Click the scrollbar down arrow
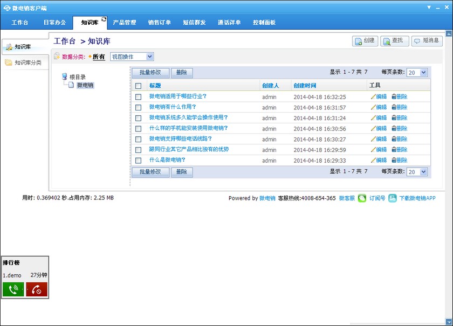 coord(449,321)
